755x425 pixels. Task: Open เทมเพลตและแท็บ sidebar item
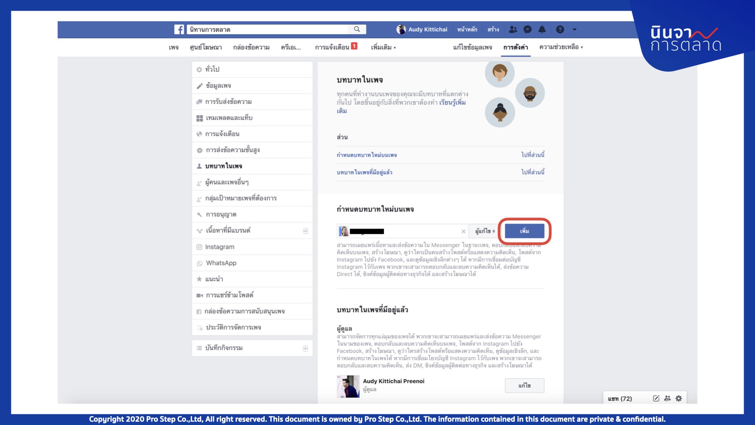[252, 118]
